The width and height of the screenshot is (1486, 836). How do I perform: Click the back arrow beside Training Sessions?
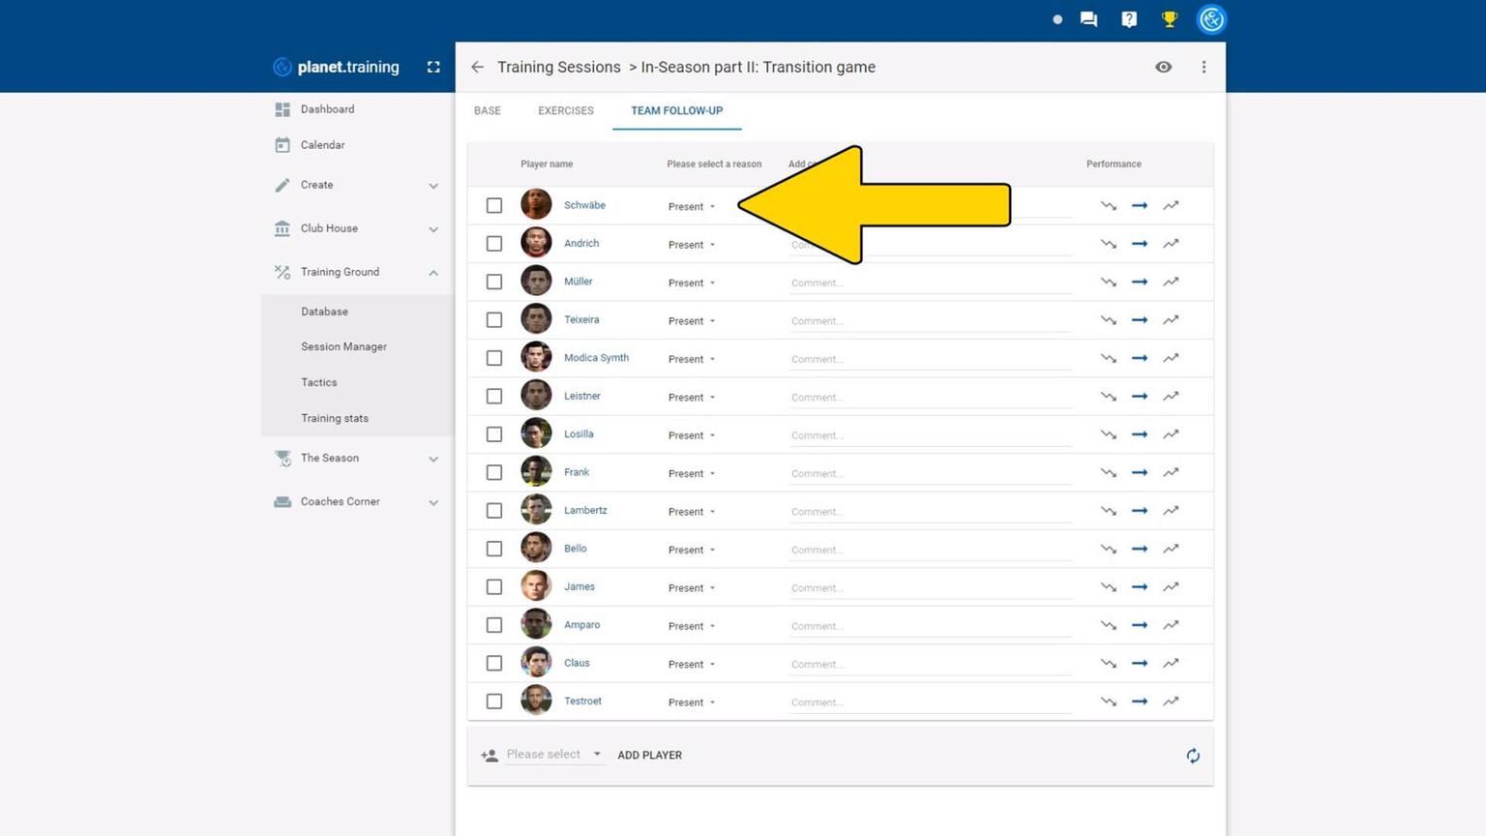(477, 67)
